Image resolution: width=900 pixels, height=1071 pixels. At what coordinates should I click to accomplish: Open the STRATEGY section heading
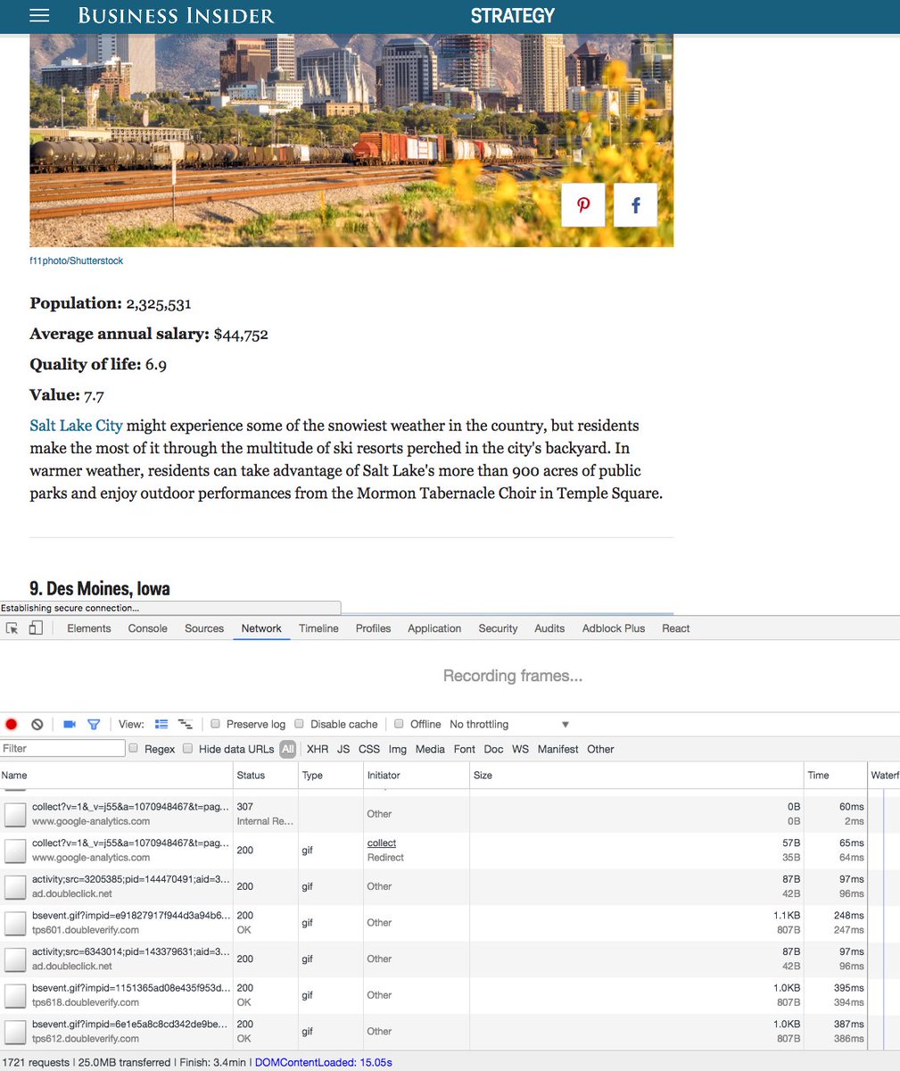tap(513, 16)
